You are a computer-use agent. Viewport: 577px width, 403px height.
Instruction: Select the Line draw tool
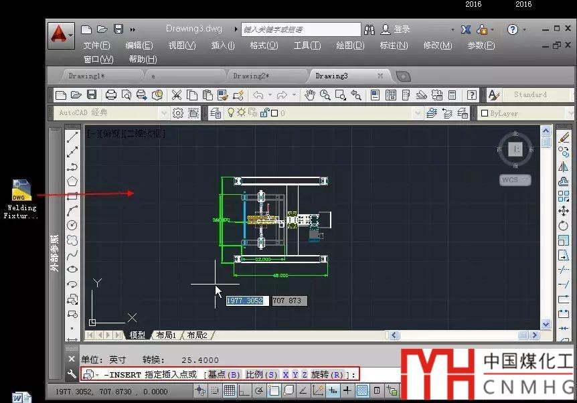72,138
